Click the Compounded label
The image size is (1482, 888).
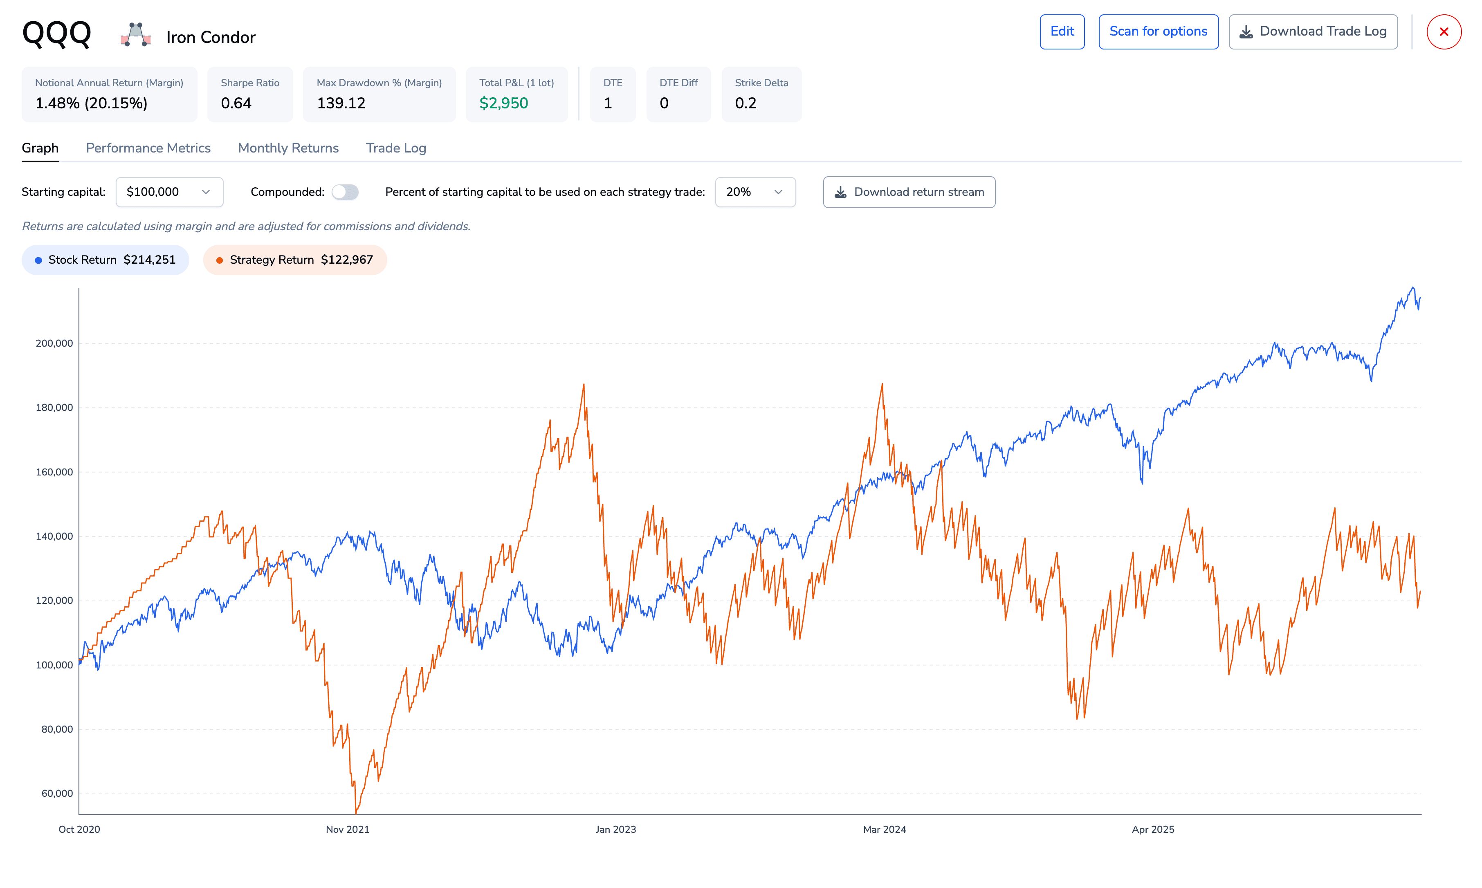(287, 192)
